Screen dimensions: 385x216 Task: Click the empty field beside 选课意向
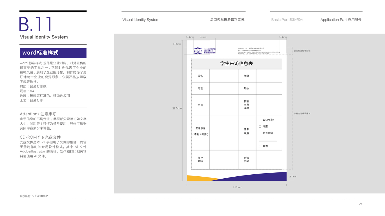tap(224, 133)
